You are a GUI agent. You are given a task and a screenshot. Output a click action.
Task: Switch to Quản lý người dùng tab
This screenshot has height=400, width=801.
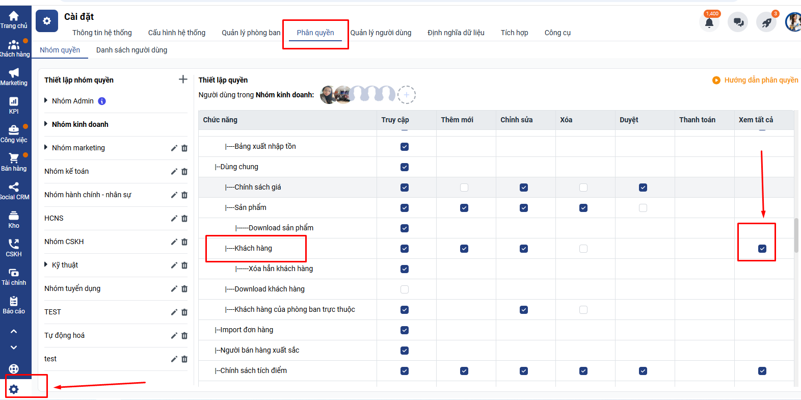tap(381, 33)
